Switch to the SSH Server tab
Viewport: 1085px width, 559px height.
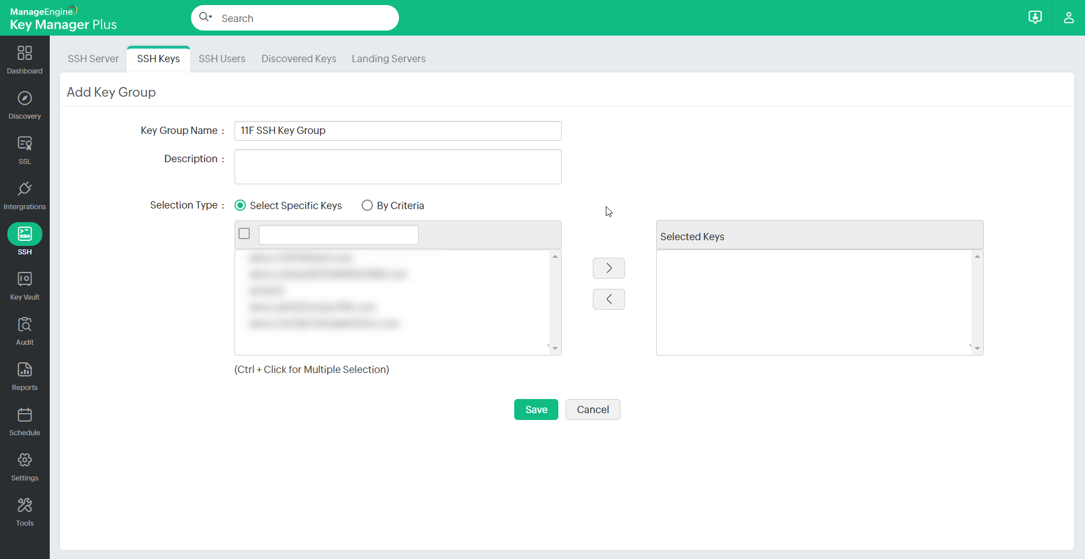93,59
